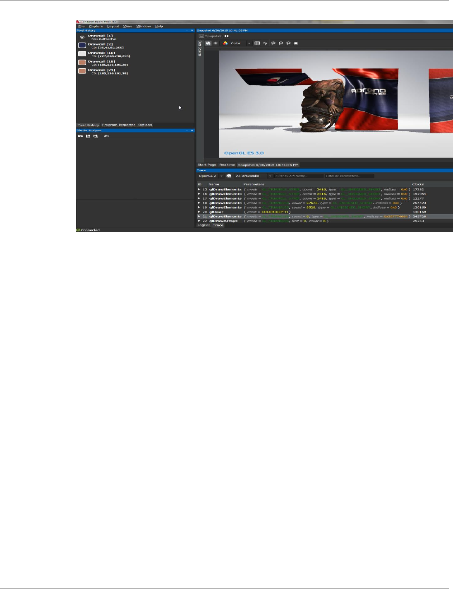Open the View menu
This screenshot has width=453, height=589.
click(127, 26)
